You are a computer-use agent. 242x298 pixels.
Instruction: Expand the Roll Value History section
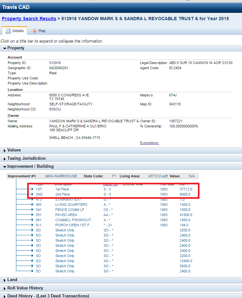[x=25, y=288]
